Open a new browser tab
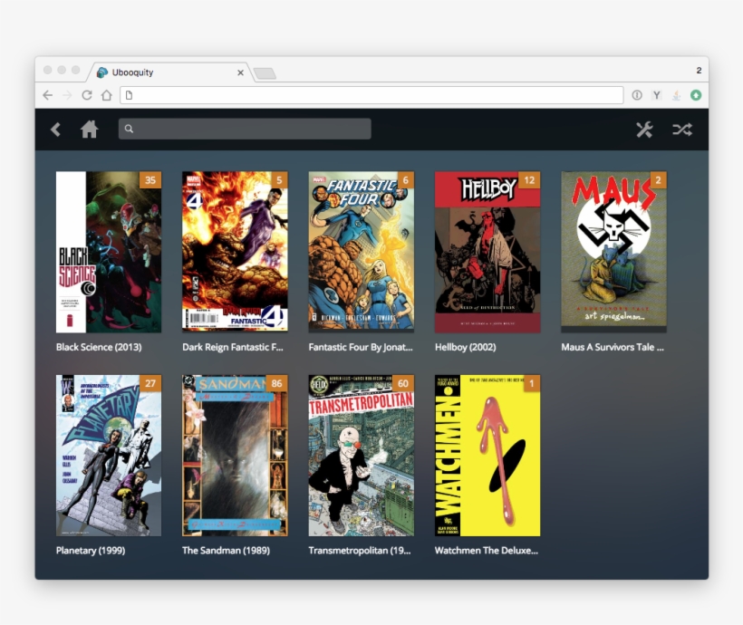The height and width of the screenshot is (625, 743). click(x=265, y=71)
